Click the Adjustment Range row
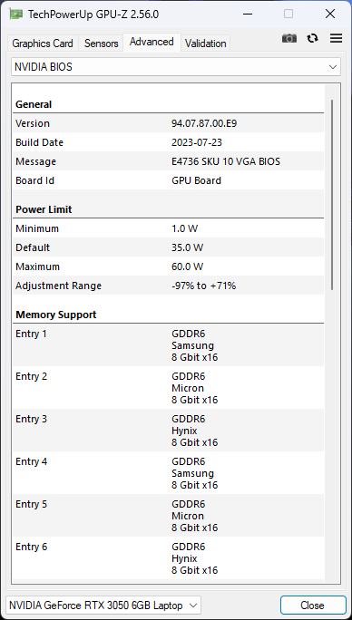Viewport: 352px width, 620px height. click(168, 286)
